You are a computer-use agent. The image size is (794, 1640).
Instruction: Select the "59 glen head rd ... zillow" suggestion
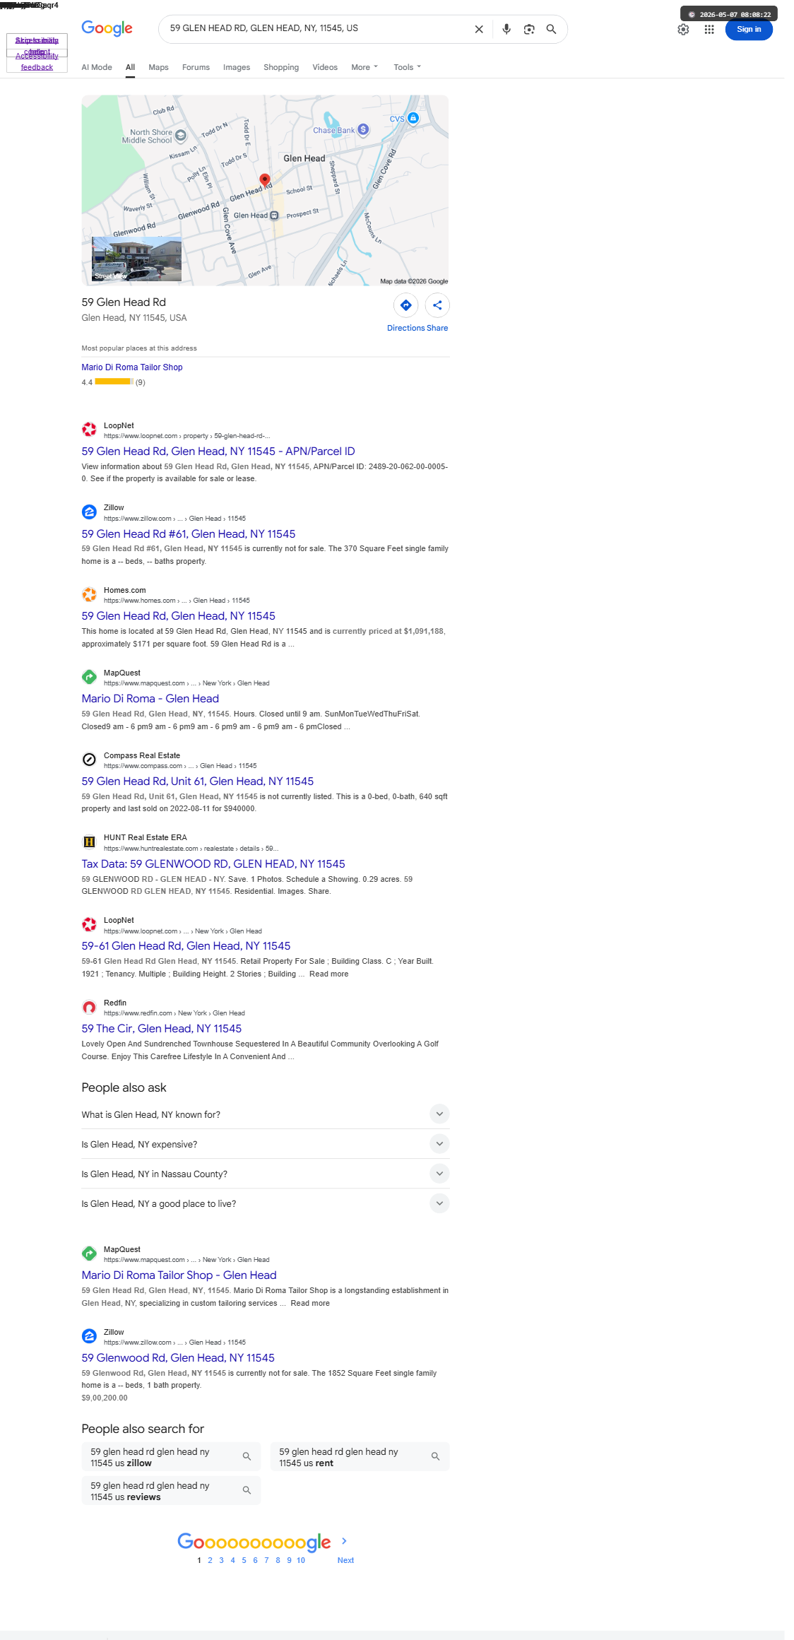(x=171, y=1457)
